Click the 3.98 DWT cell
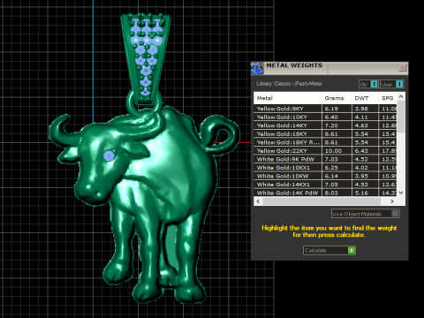Screen dimensions: 424x318 tap(365, 109)
